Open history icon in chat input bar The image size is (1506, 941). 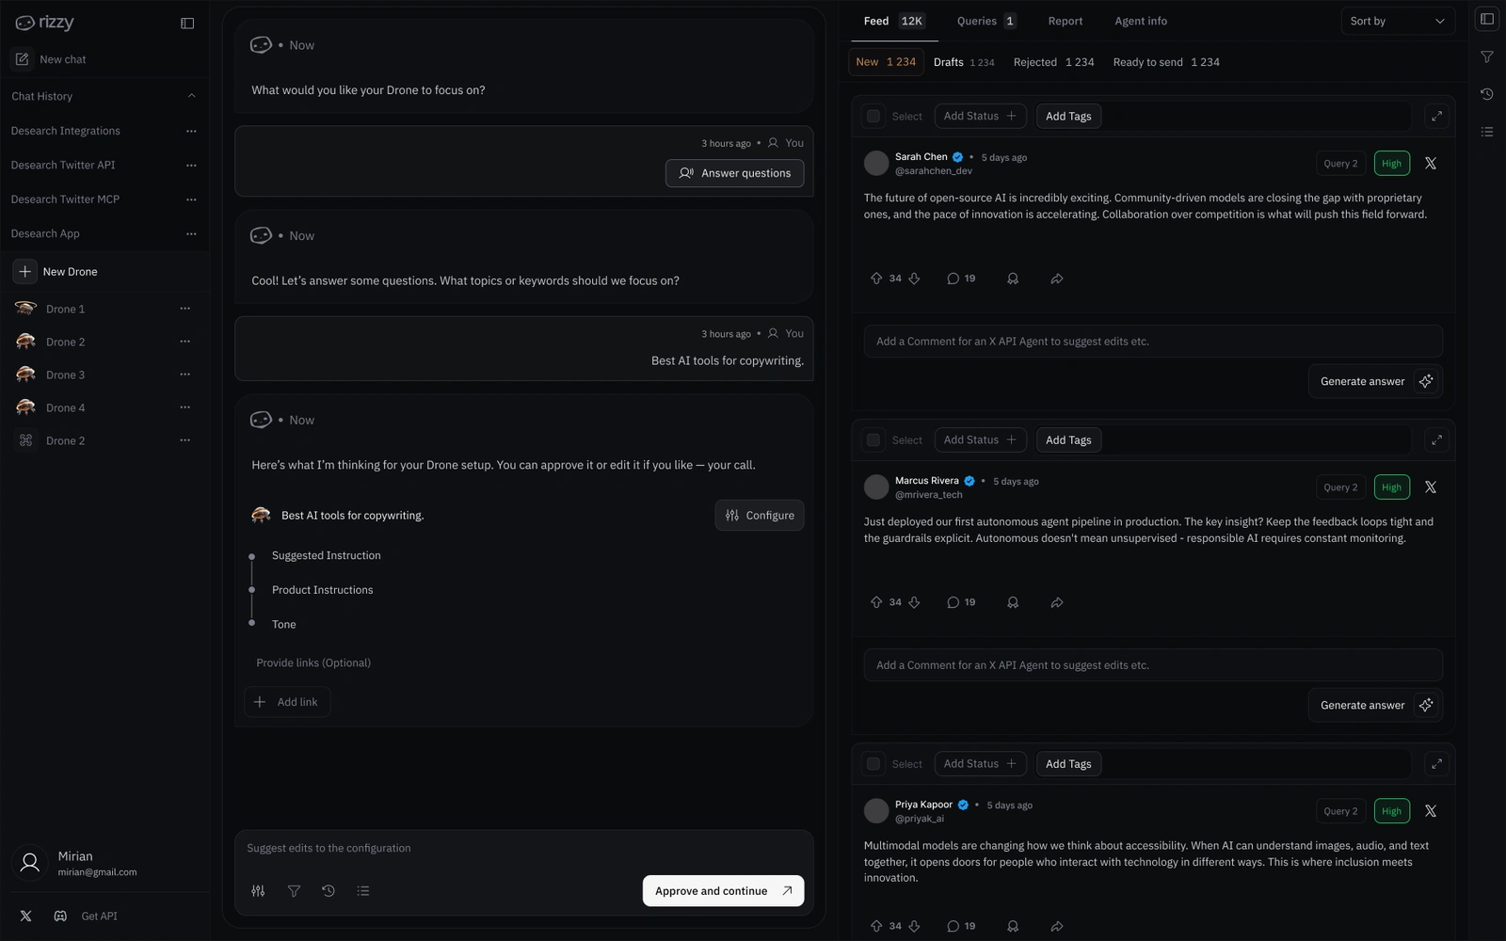click(x=328, y=891)
